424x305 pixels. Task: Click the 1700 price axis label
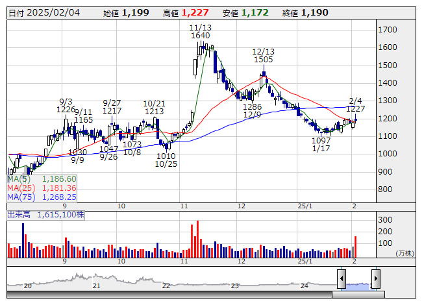click(388, 30)
